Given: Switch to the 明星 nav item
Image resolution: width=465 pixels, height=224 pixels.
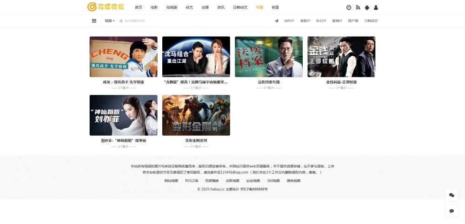Looking at the screenshot, I should point(275,7).
